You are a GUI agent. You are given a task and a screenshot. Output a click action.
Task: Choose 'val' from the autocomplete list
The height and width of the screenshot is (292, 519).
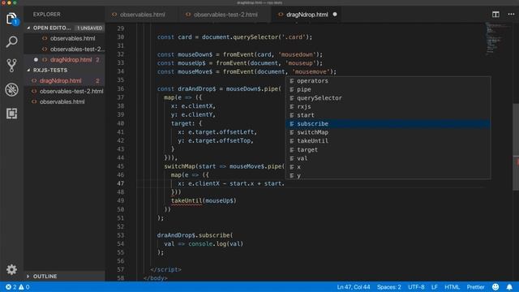[x=388, y=158]
